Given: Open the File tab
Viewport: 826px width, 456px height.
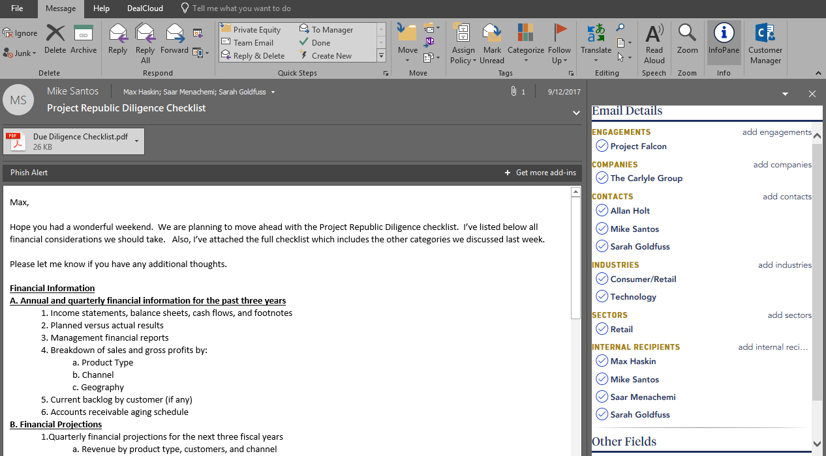Looking at the screenshot, I should (x=17, y=8).
